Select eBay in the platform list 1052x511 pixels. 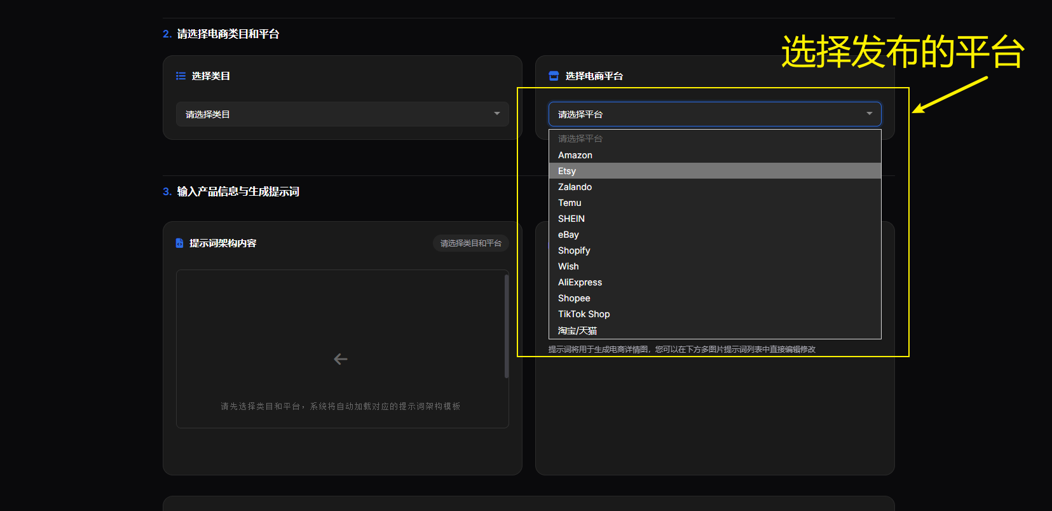[714, 235]
